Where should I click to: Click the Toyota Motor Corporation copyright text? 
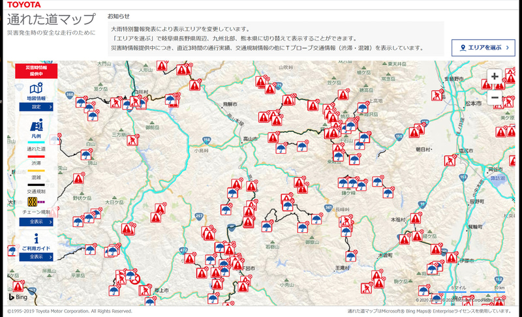point(70,311)
